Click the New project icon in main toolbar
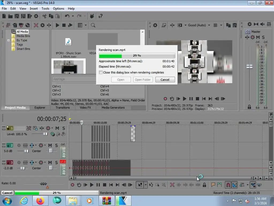274x206 pixels. point(4,16)
